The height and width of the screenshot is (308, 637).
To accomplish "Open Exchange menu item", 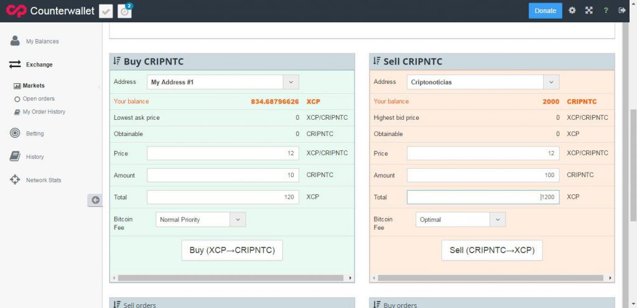I will point(39,65).
